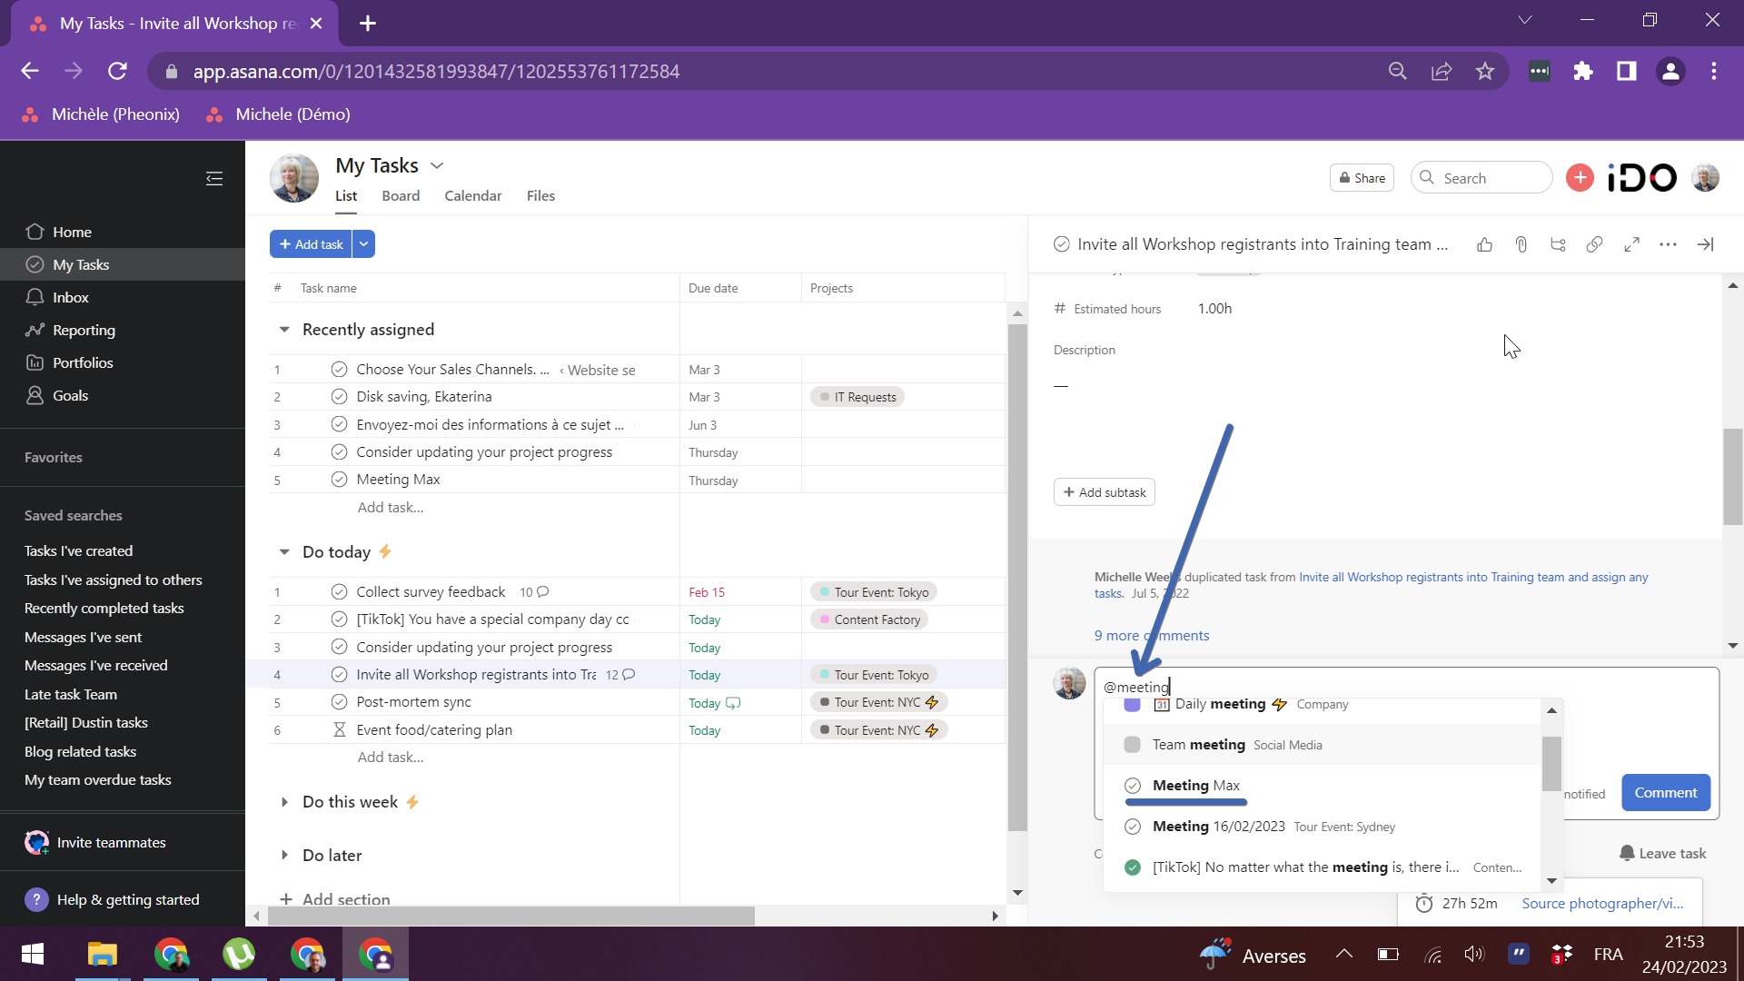Mark Post-mortem sync complete
Screen dimensions: 1744x981
(x=339, y=701)
